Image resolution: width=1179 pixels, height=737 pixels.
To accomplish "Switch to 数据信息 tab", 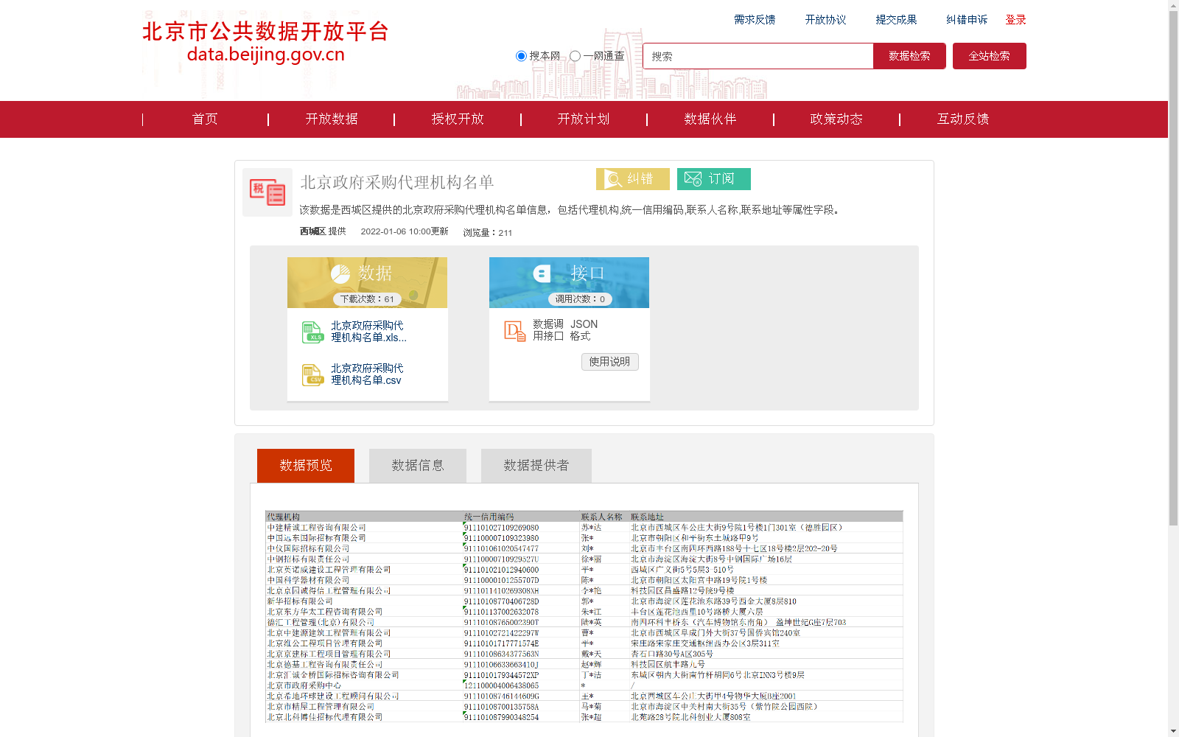I will tap(418, 466).
